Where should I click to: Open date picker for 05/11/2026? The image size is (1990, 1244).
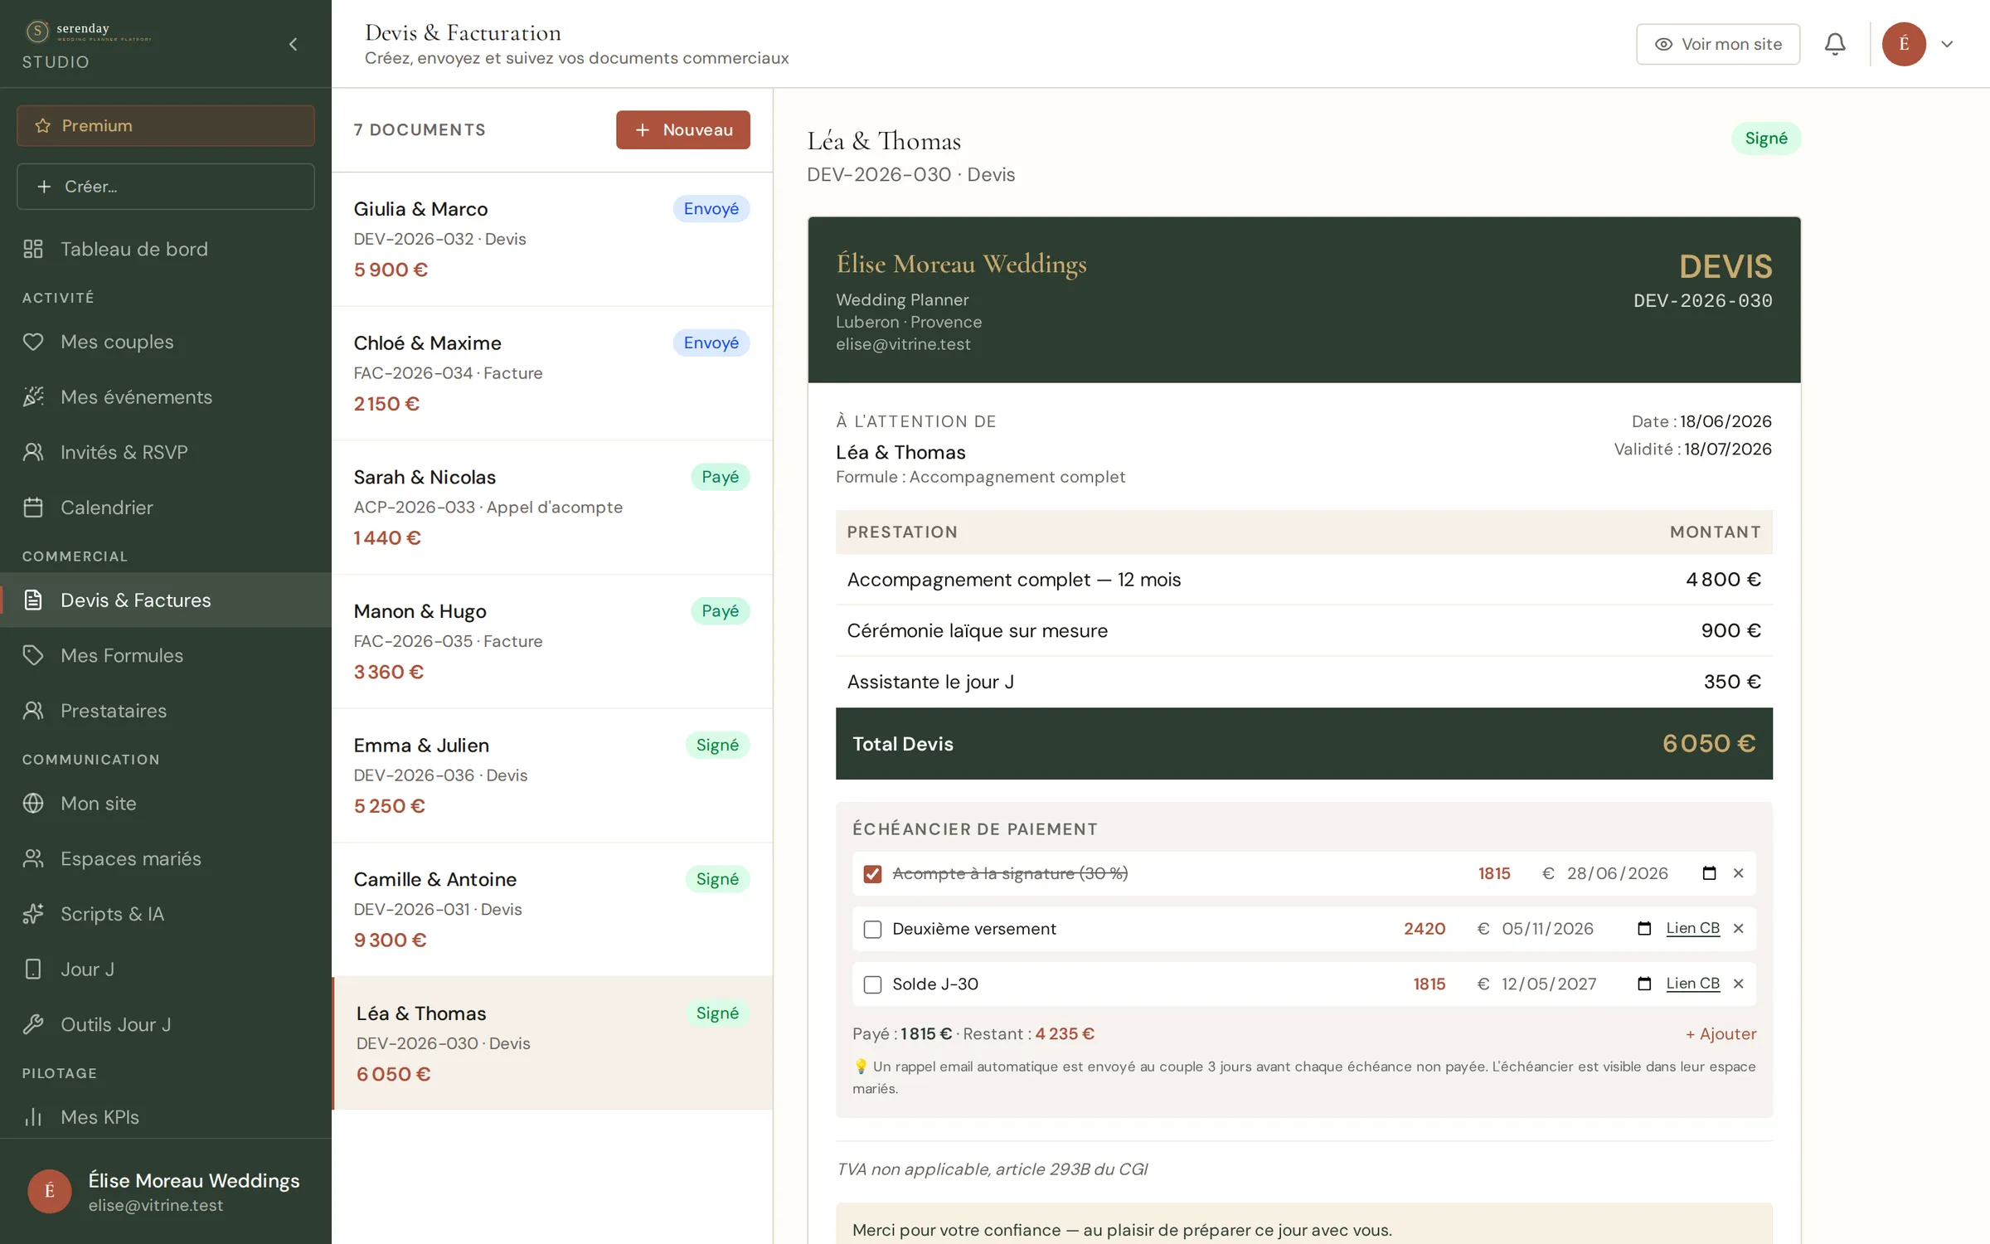pyautogui.click(x=1644, y=929)
